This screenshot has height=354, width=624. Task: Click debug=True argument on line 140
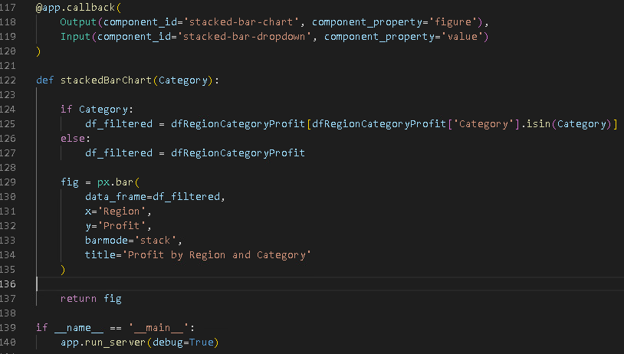(182, 343)
